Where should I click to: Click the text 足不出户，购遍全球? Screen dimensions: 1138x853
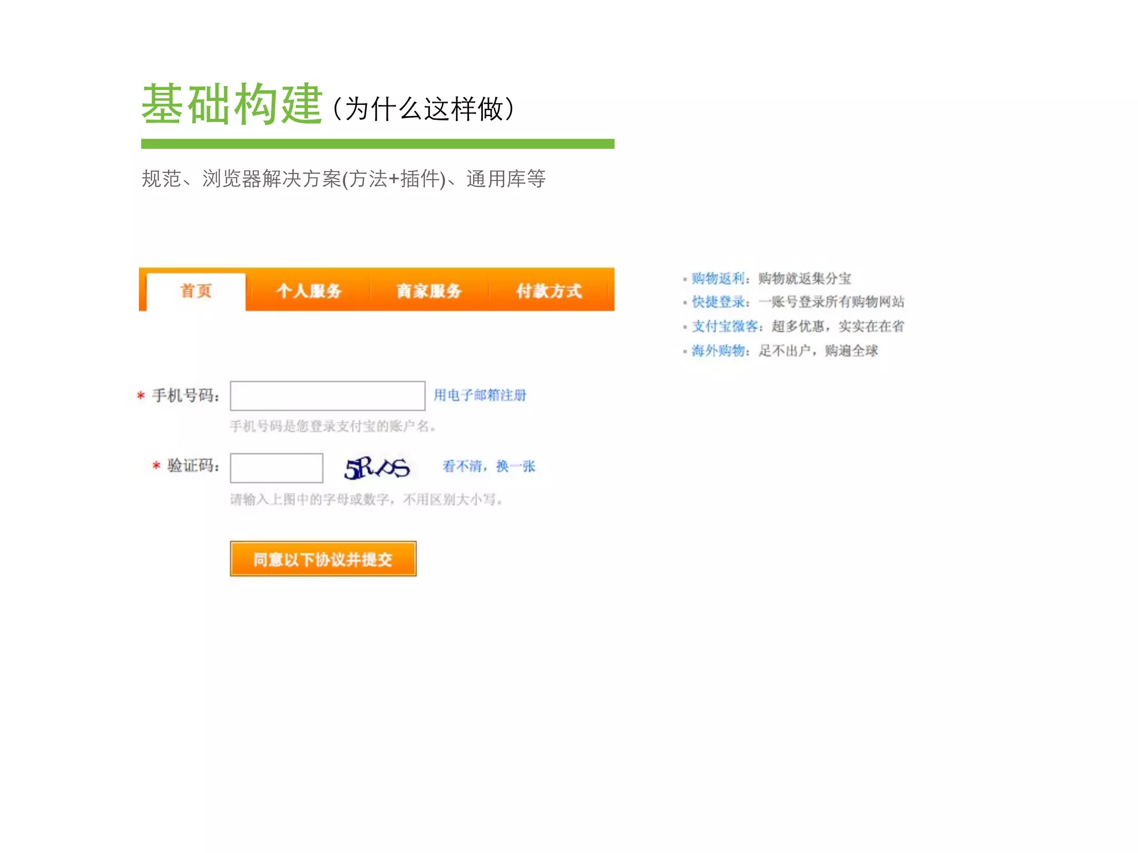coord(818,351)
